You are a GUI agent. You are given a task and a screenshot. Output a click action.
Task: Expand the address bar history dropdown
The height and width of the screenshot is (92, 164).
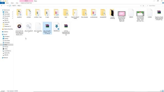[x=141, y=6]
